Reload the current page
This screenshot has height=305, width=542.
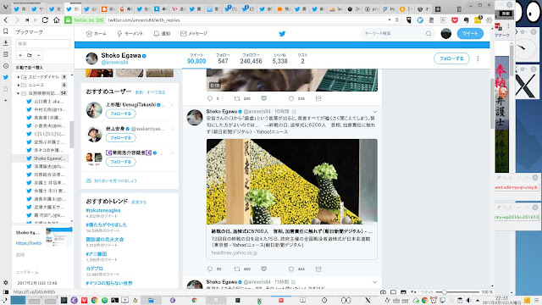[x=45, y=20]
